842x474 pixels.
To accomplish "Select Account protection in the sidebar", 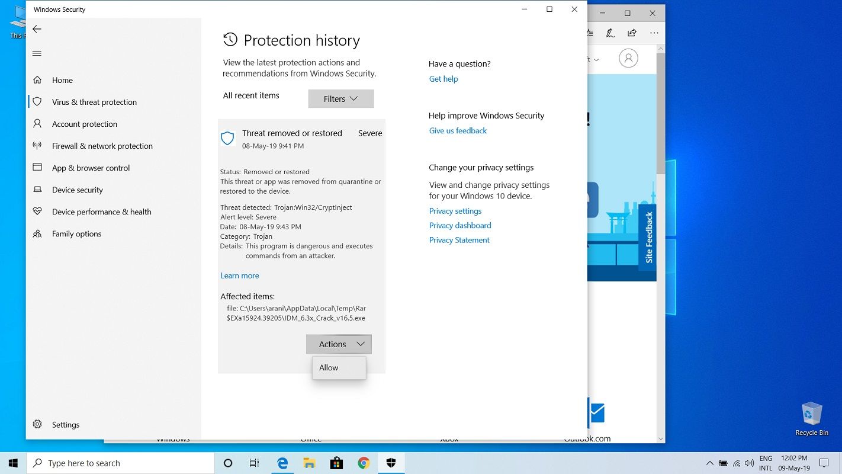I will point(84,124).
